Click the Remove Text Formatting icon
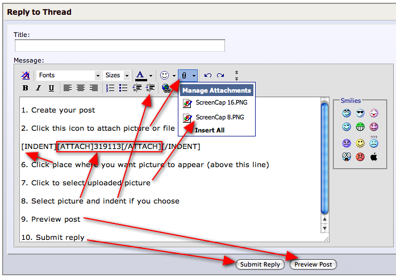The image size is (396, 278). 25,75
